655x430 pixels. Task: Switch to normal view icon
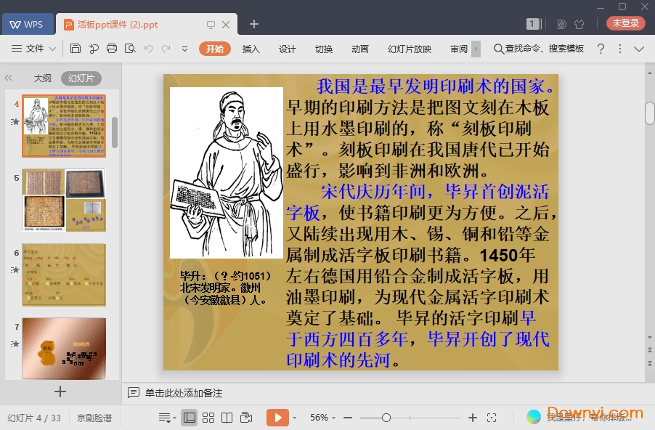coord(190,418)
